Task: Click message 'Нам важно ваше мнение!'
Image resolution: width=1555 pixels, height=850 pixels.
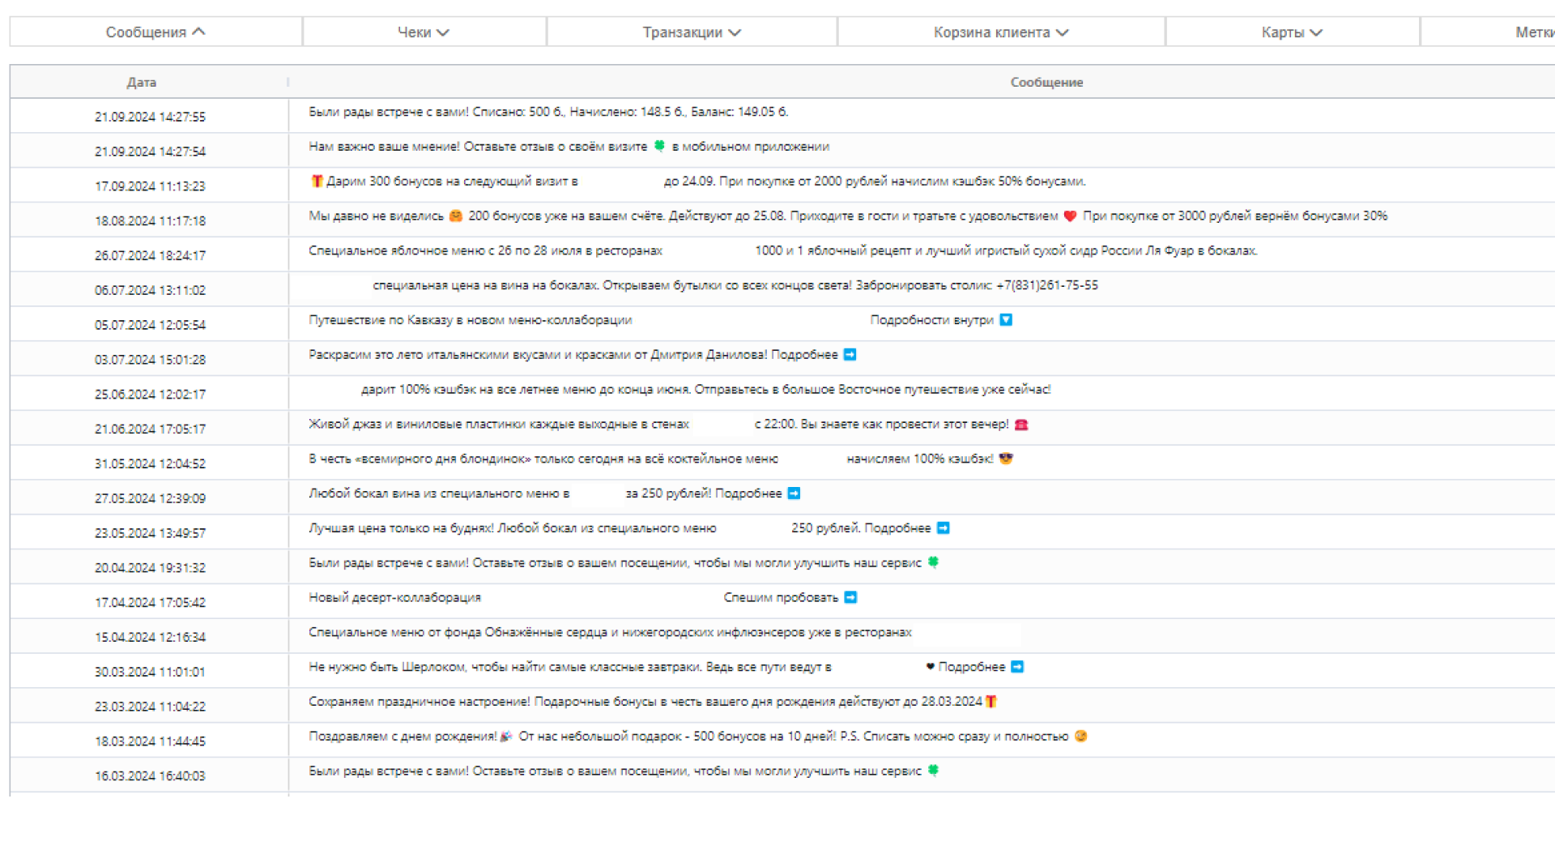Action: (x=569, y=147)
